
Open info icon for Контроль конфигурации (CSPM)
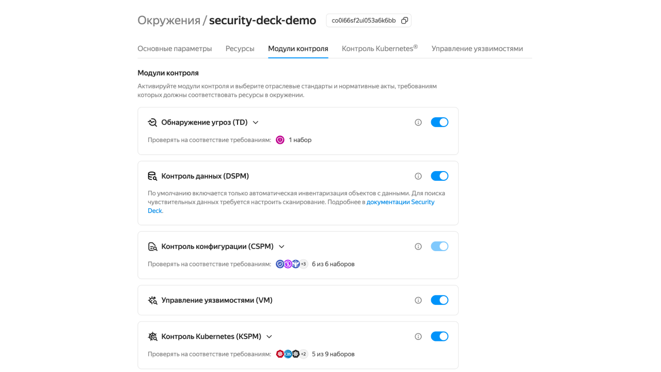[x=418, y=246]
